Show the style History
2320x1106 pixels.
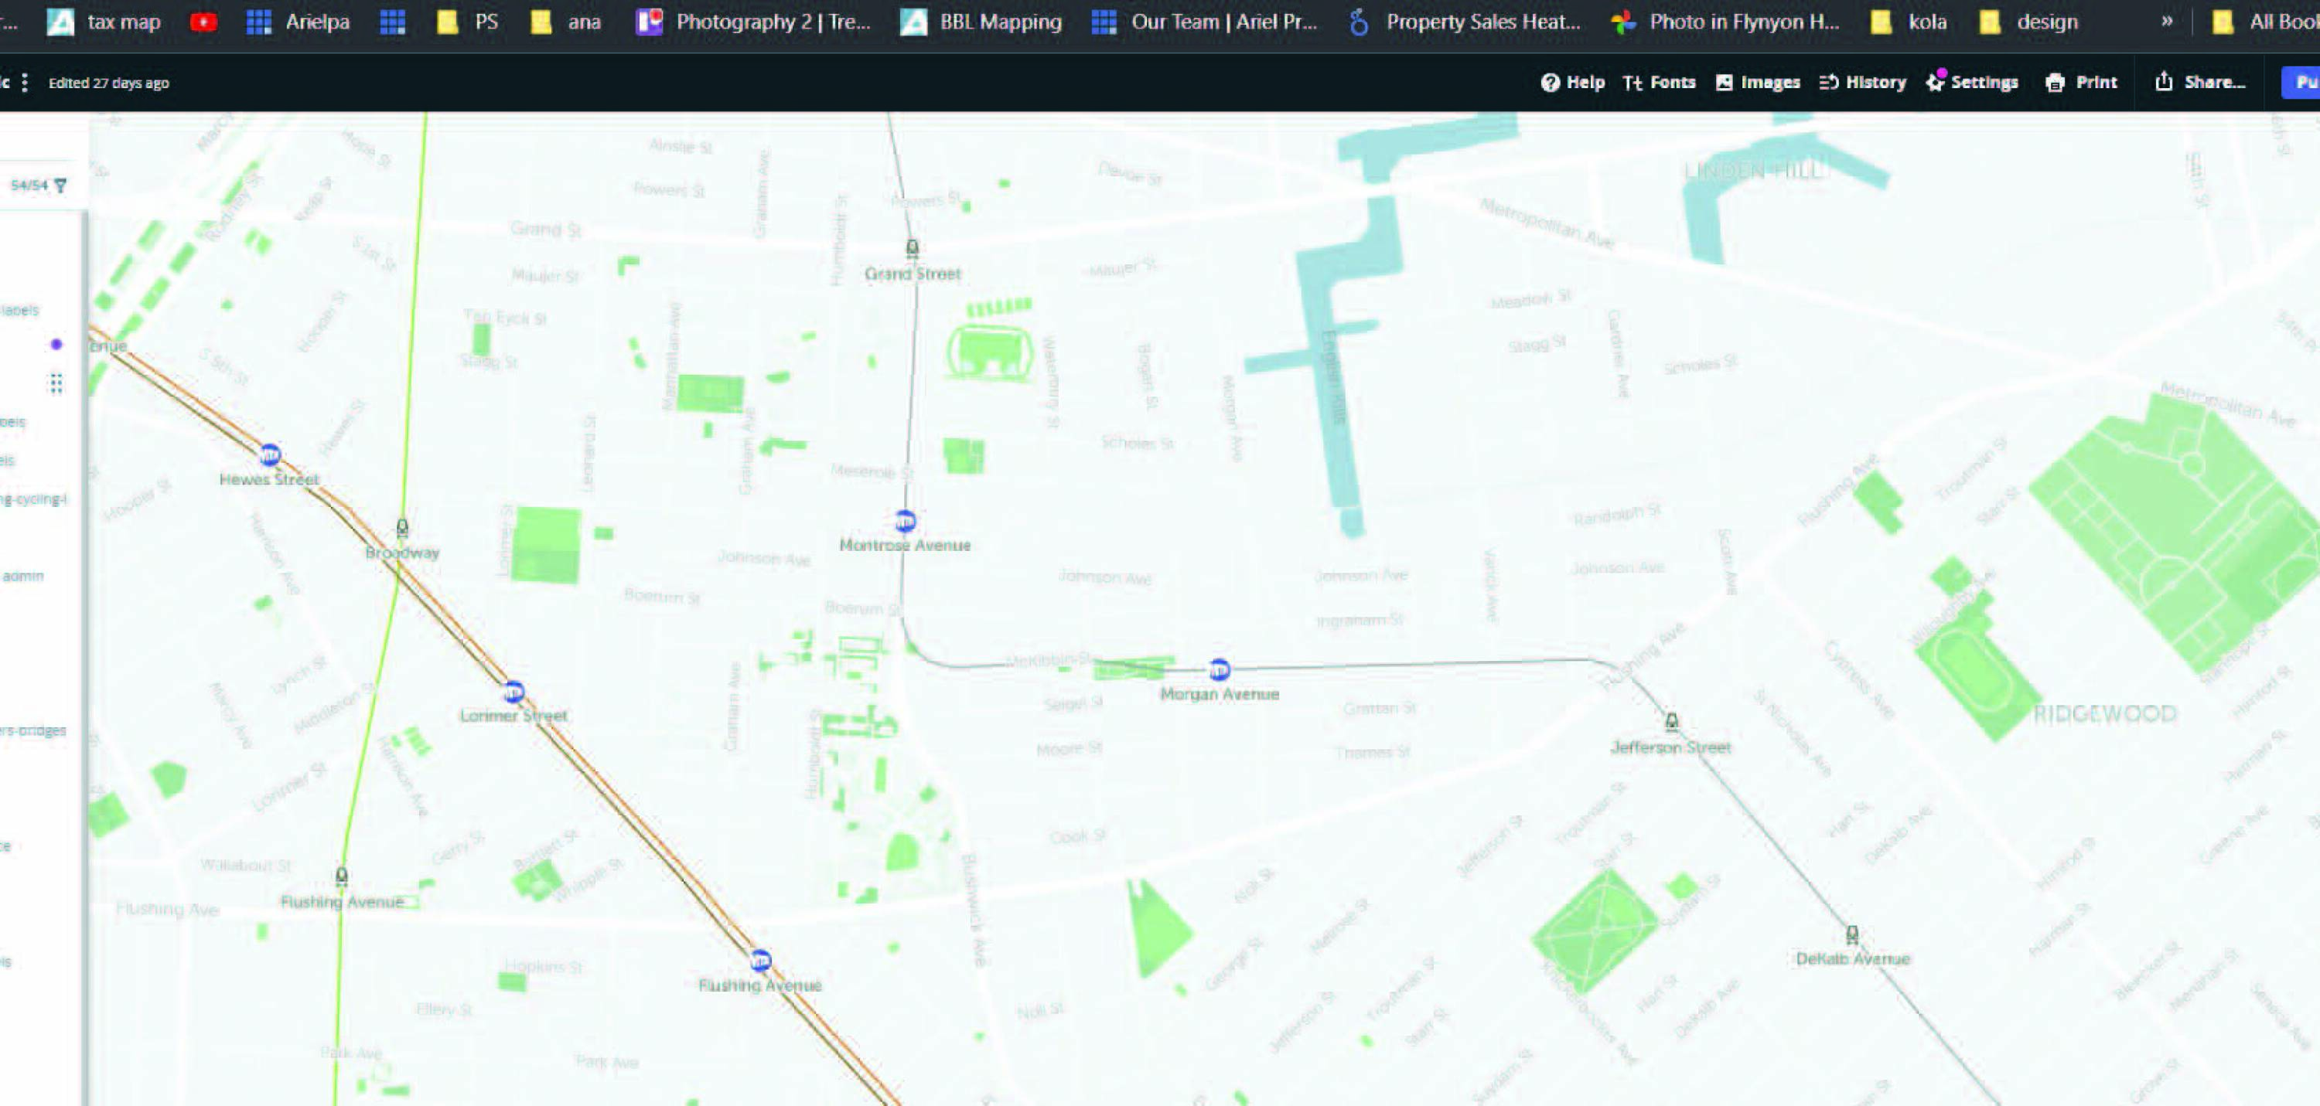(x=1862, y=83)
